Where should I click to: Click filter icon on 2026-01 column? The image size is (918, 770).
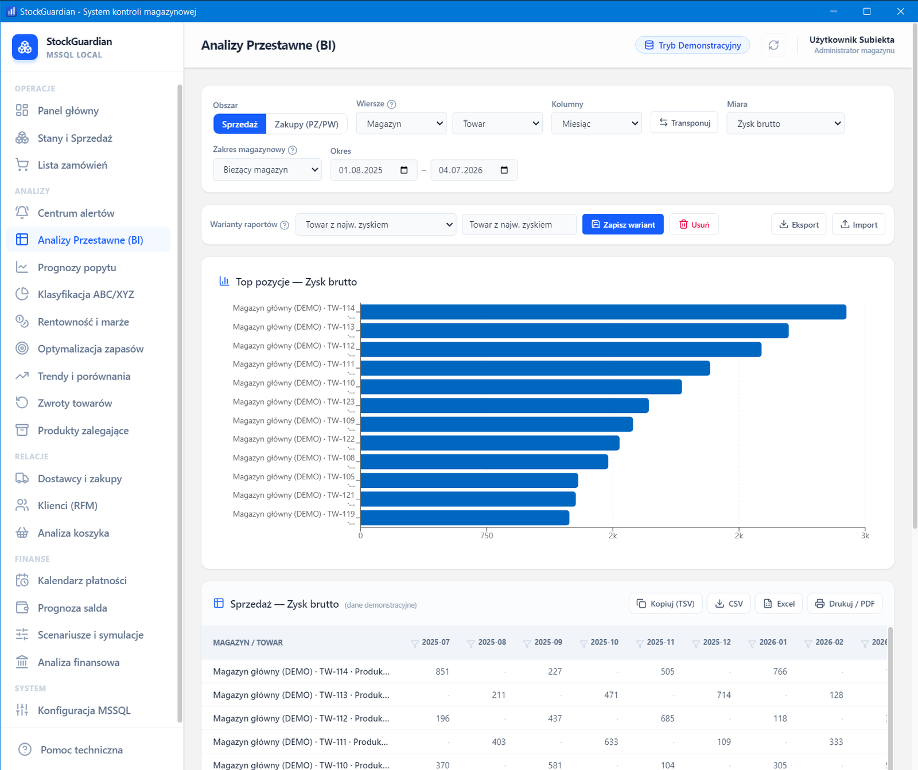[752, 643]
